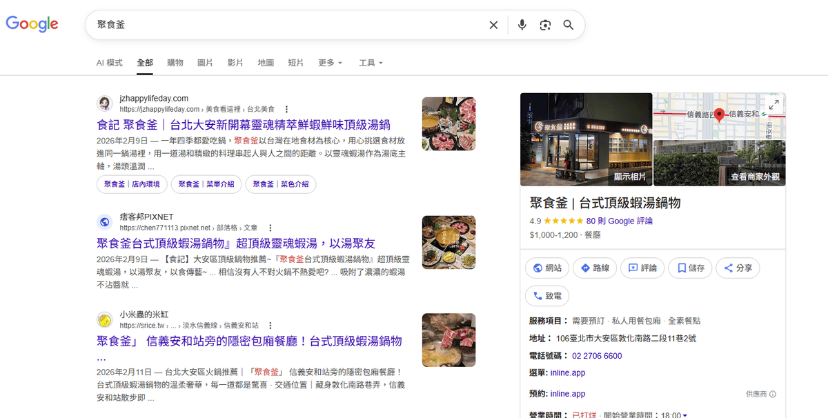The width and height of the screenshot is (828, 418).
Task: Open the 預約 inline.app link
Action: pos(568,394)
